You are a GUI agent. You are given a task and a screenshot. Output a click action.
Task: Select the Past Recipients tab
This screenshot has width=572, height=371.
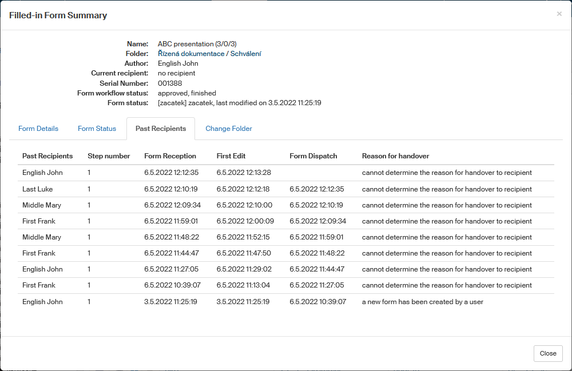pos(161,129)
